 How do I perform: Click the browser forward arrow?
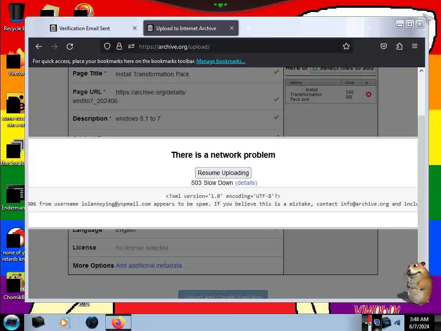click(x=54, y=47)
